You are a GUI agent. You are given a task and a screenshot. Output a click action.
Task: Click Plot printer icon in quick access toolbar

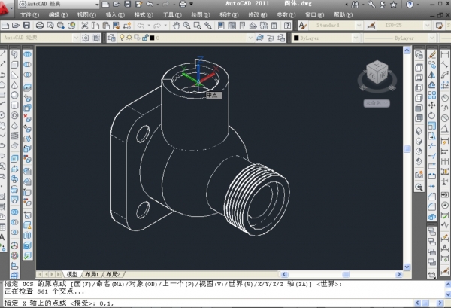coord(183,4)
